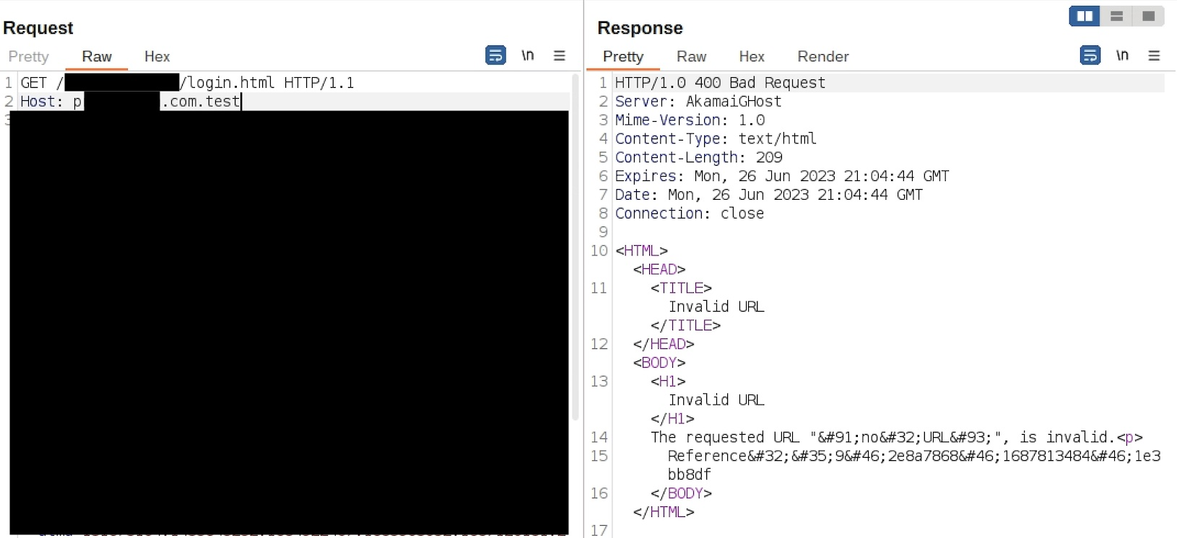Toggle word wrap icon in Response panel
Image resolution: width=1177 pixels, height=538 pixels.
pos(1090,55)
